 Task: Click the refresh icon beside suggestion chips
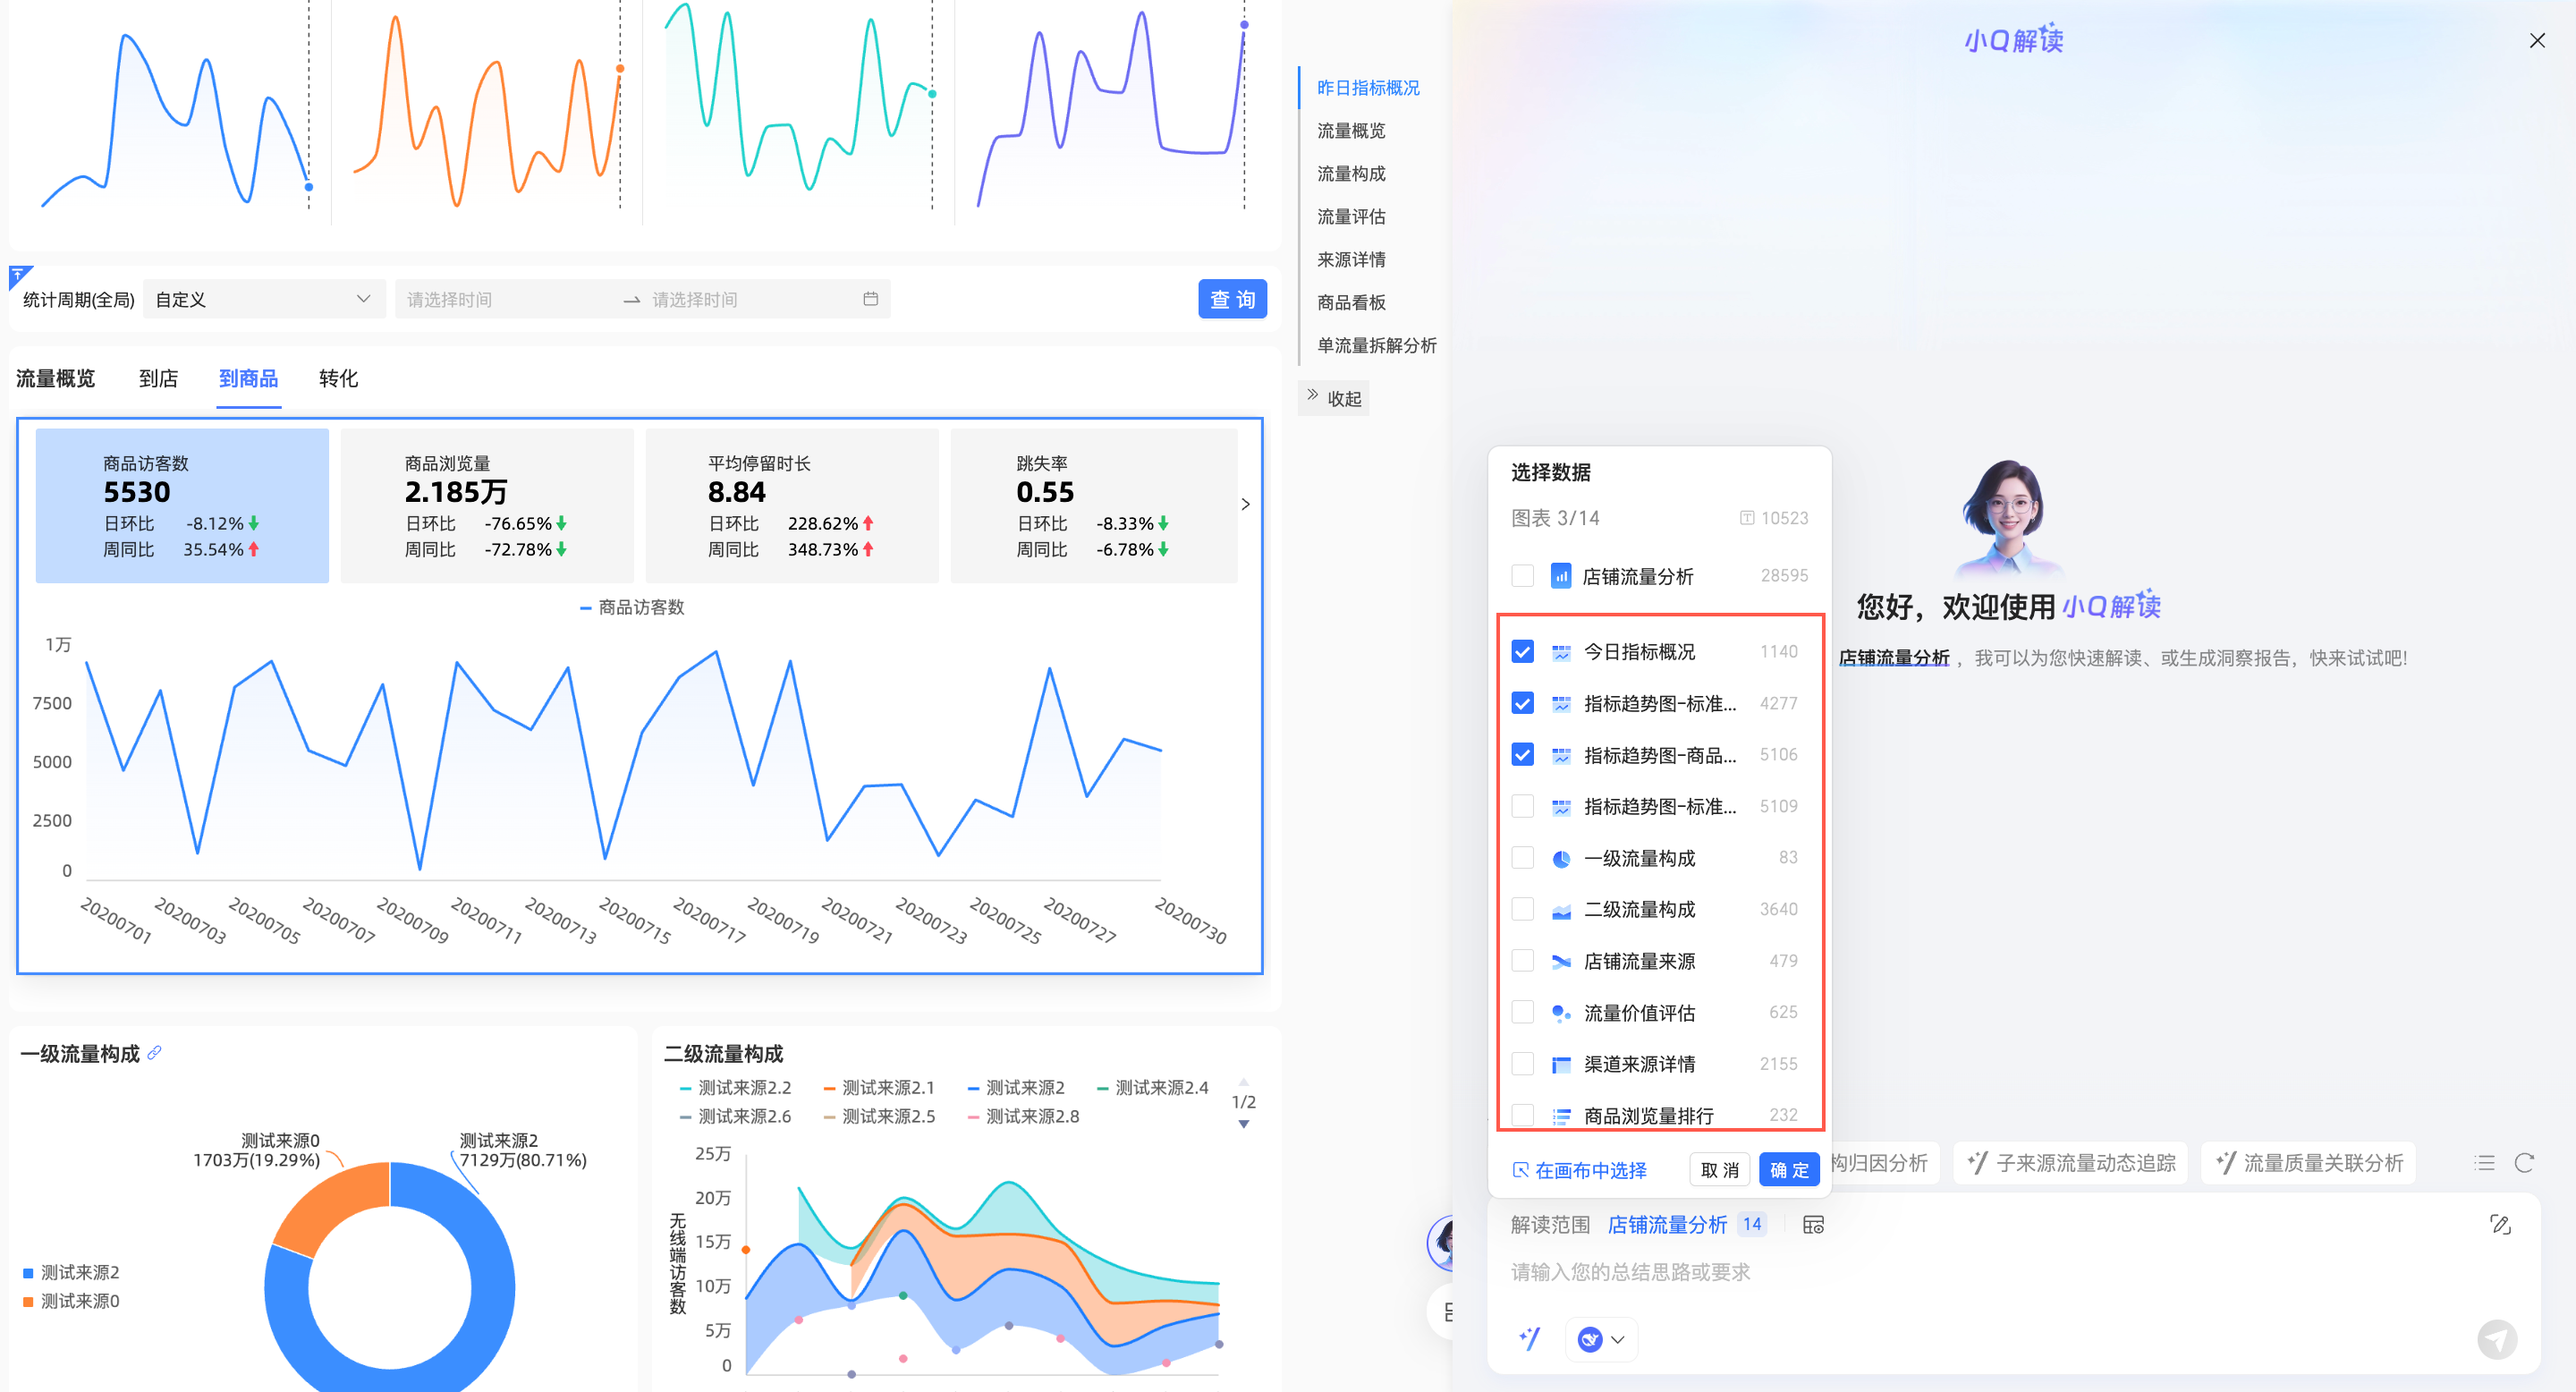(x=2524, y=1163)
